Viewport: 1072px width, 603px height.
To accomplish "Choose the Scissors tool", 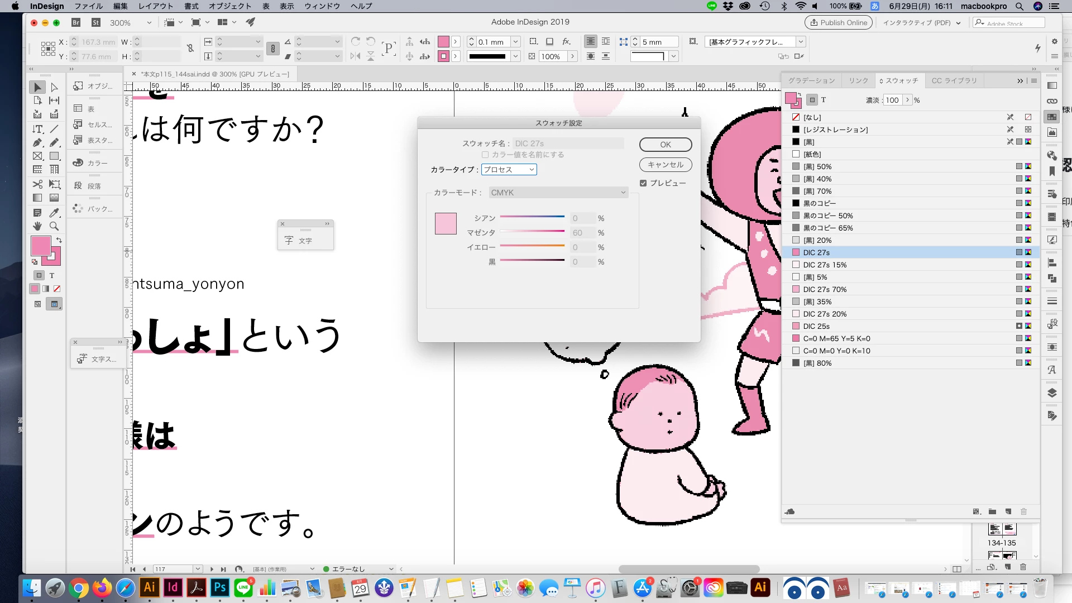I will click(37, 184).
